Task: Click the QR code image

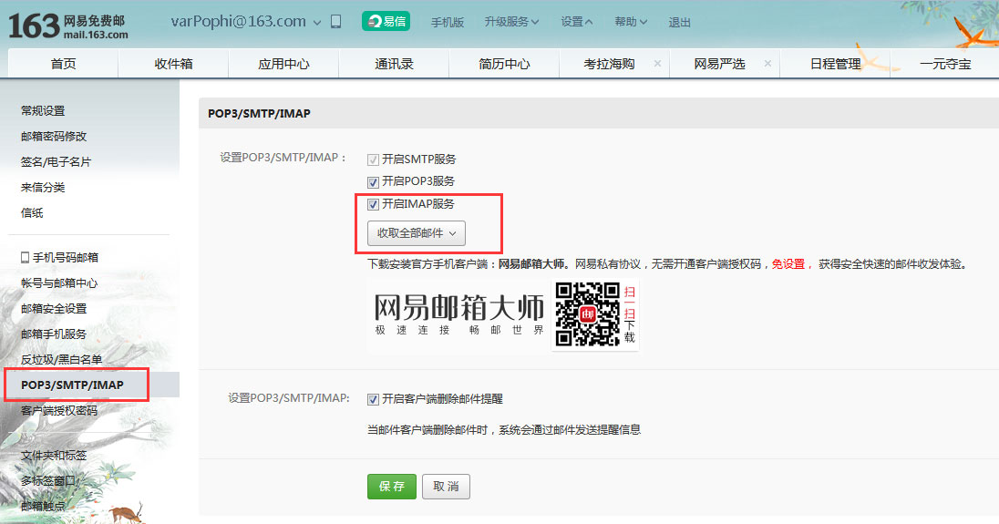Action: pos(587,314)
